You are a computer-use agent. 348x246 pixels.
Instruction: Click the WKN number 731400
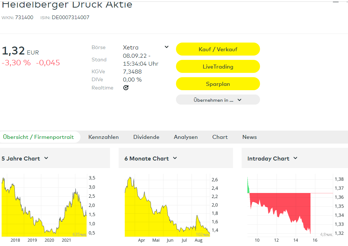[24, 17]
